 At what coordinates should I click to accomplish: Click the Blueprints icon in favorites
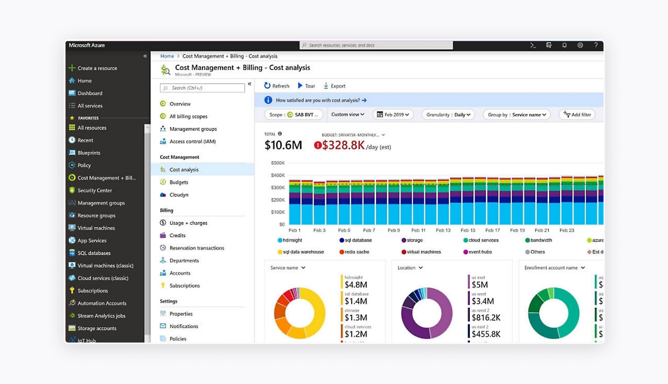72,152
